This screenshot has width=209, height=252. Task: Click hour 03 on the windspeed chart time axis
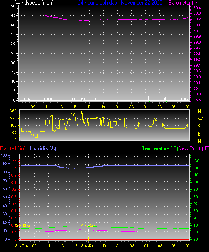pyautogui.click(x=159, y=107)
